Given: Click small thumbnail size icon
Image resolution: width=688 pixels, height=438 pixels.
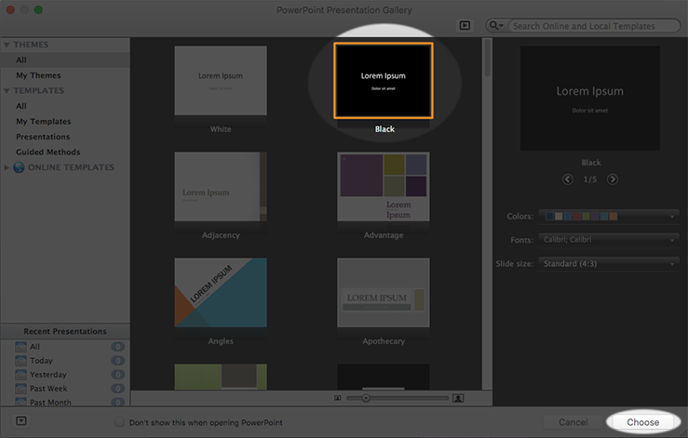Looking at the screenshot, I should click(337, 398).
